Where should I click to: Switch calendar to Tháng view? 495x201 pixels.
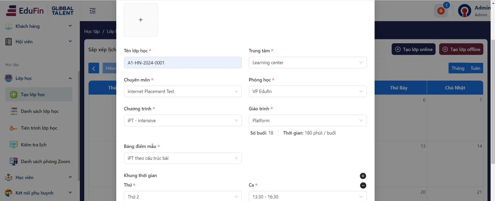click(x=458, y=68)
